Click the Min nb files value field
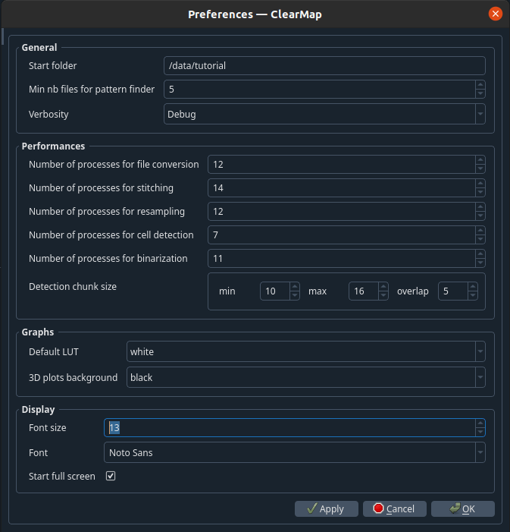Image resolution: width=510 pixels, height=532 pixels. 320,90
